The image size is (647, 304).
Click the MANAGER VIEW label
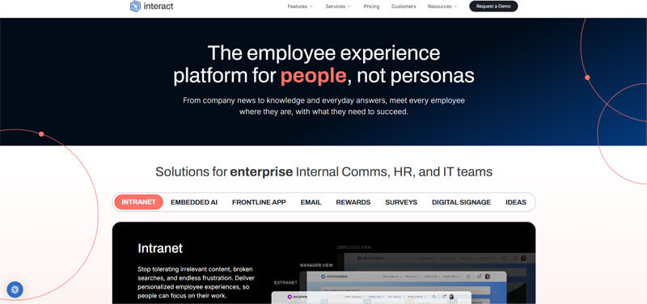316,265
